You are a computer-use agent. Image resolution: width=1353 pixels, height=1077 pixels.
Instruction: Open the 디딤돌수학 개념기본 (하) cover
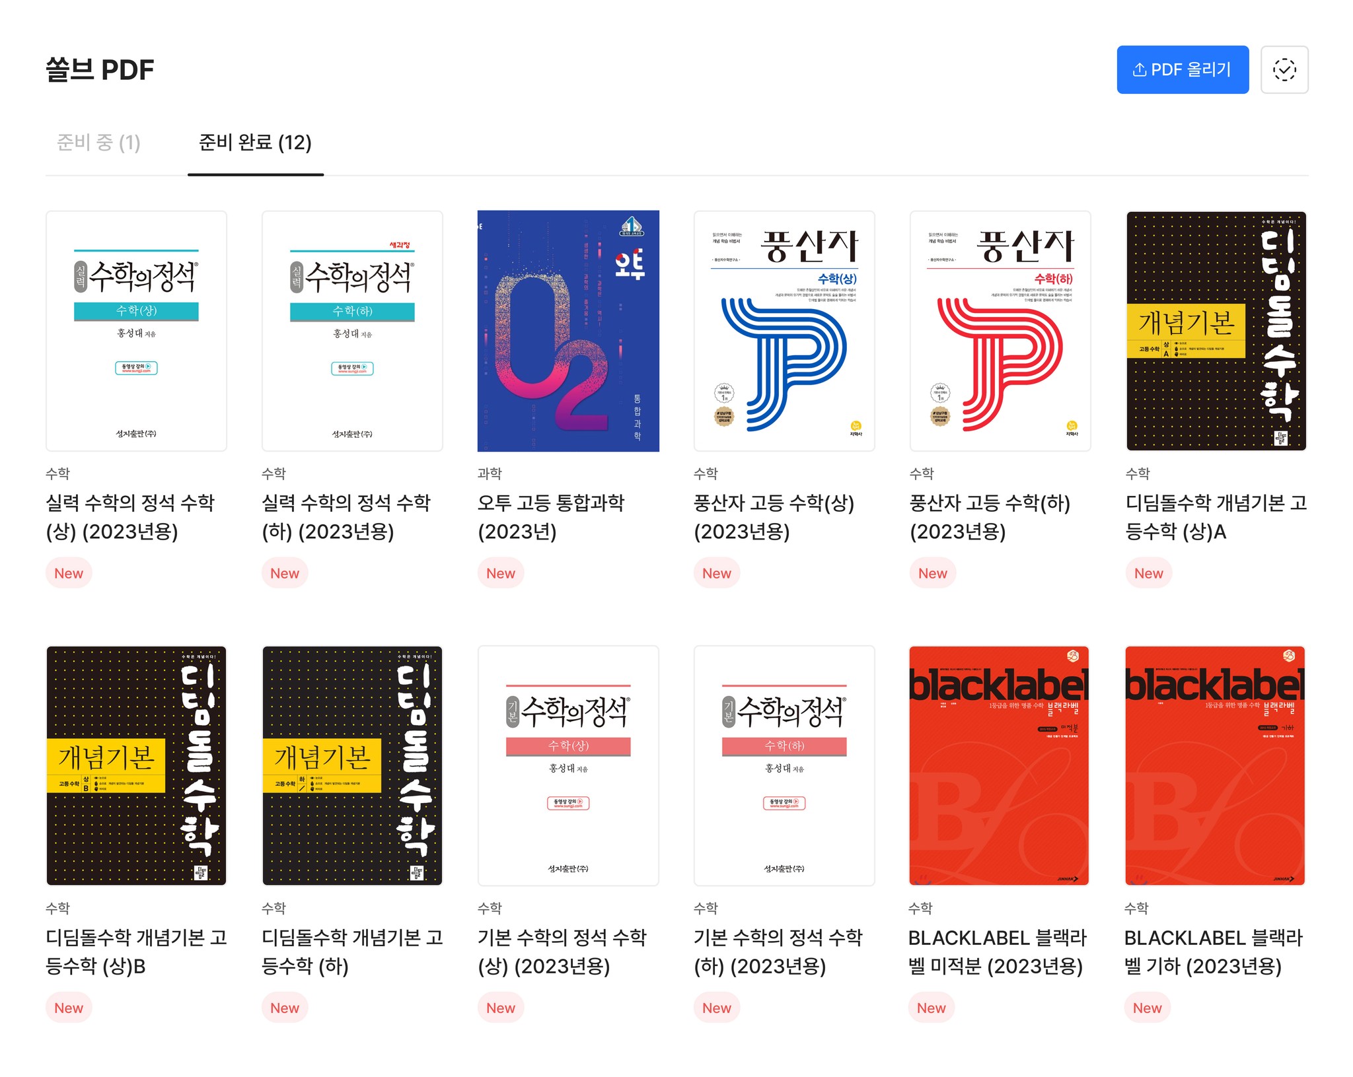[x=352, y=765]
